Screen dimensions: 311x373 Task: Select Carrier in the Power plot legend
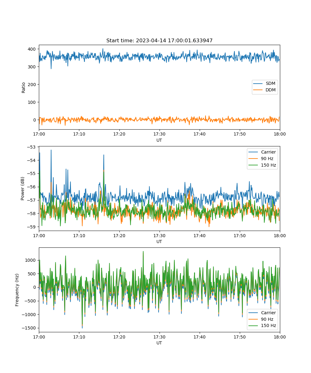point(268,152)
